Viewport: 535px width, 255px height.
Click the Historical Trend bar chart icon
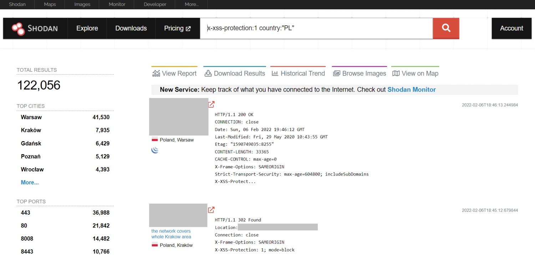point(275,73)
